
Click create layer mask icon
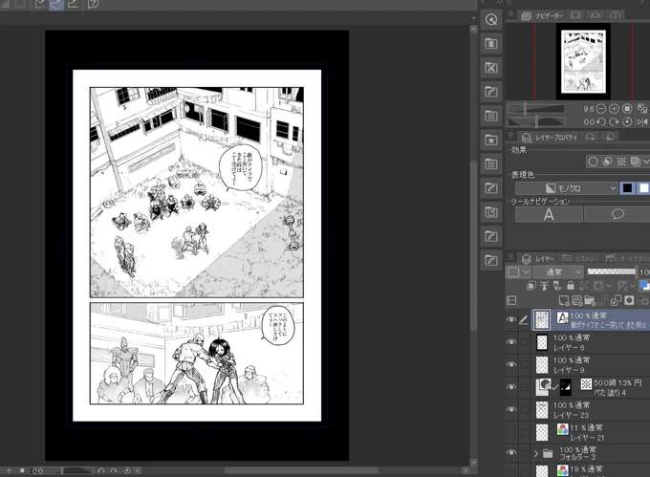(x=629, y=300)
